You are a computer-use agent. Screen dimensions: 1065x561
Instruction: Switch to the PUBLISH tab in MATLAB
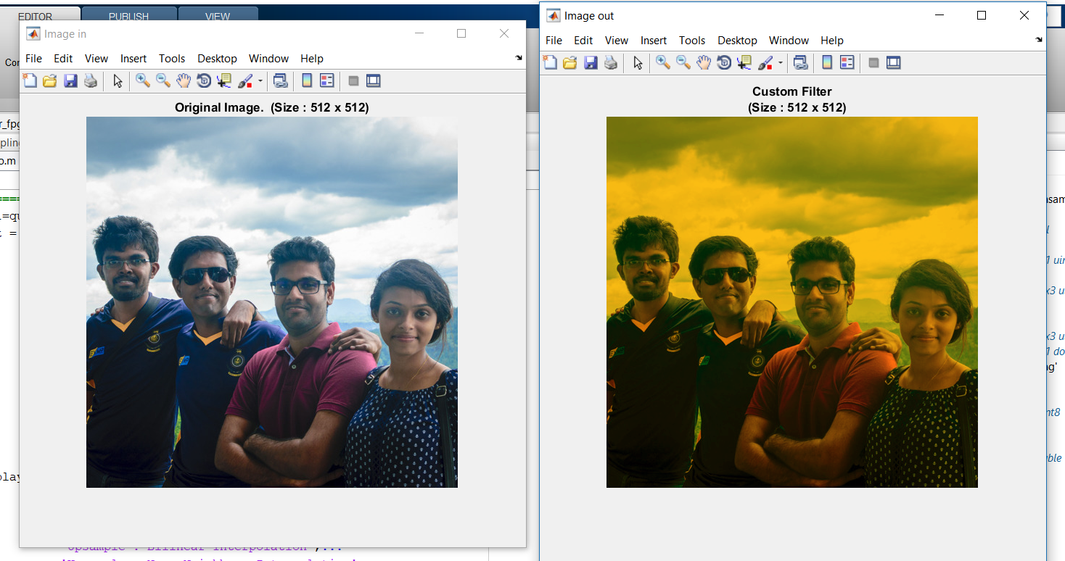click(128, 16)
